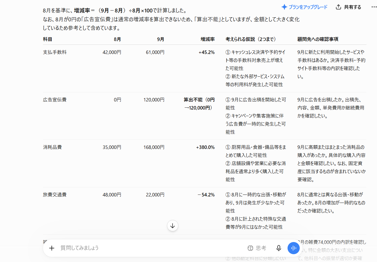The height and width of the screenshot is (262, 377).
Task: Click the 168,000円 cell
Action: [x=154, y=147]
